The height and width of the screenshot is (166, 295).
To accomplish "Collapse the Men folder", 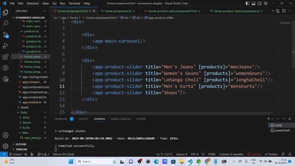I will (x=25, y=133).
